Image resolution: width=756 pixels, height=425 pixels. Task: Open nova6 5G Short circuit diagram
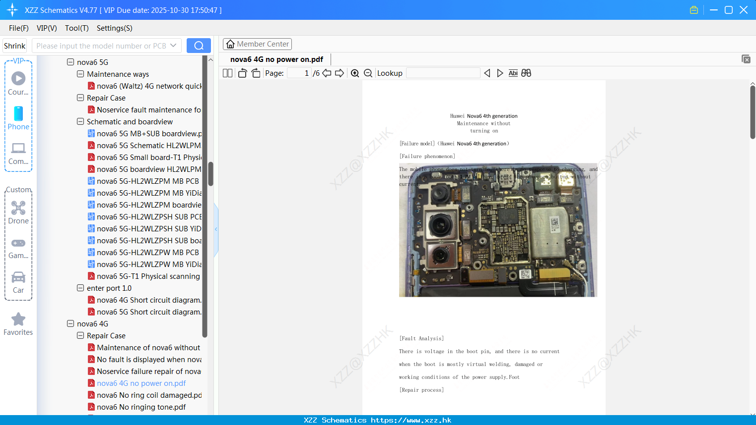click(144, 312)
